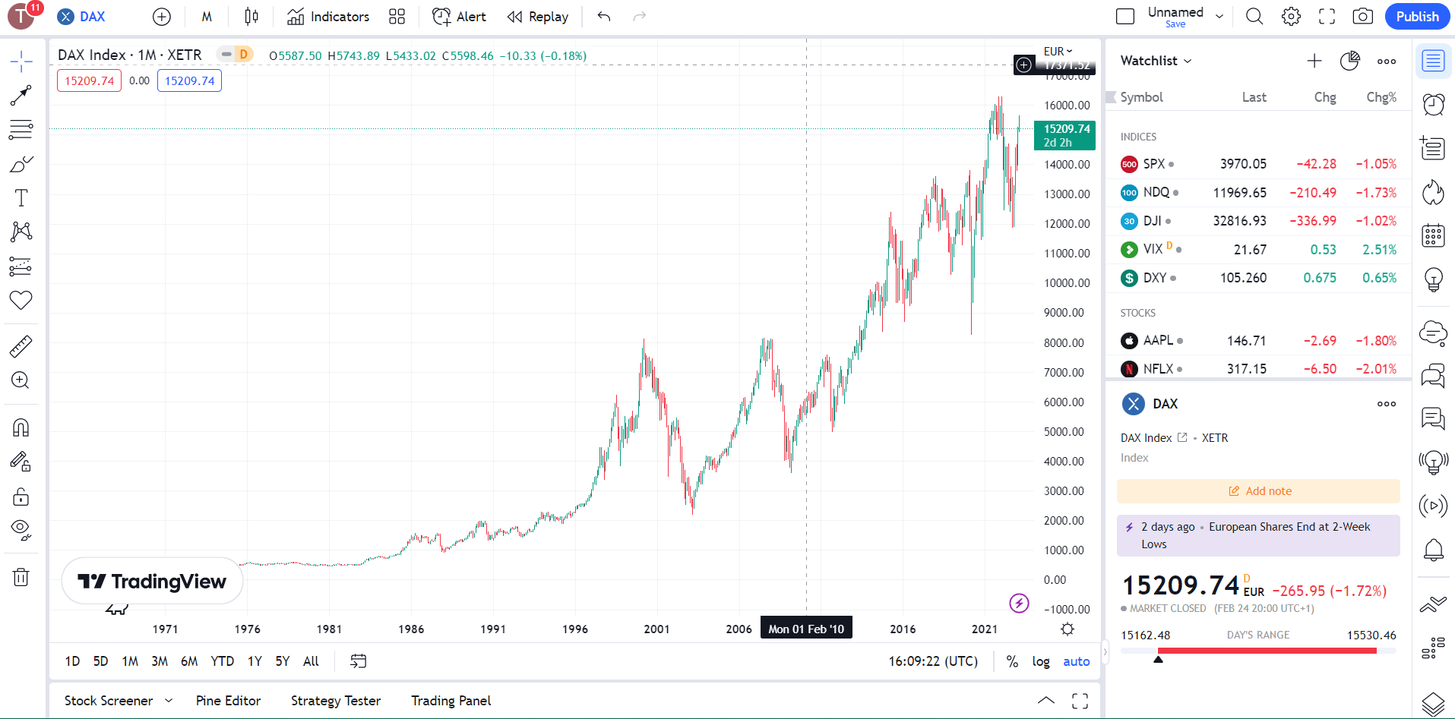Toggle magnet mode for drawings
Viewport: 1455px width, 719px height.
point(21,427)
